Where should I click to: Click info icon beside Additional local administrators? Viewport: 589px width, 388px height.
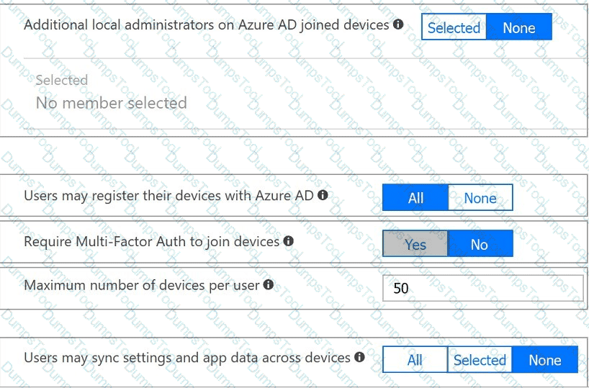click(x=397, y=24)
